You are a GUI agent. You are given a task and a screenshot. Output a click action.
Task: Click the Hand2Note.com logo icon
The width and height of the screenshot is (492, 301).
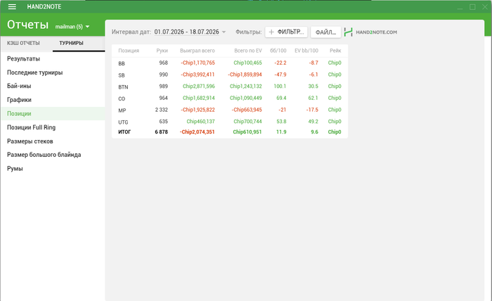[349, 32]
